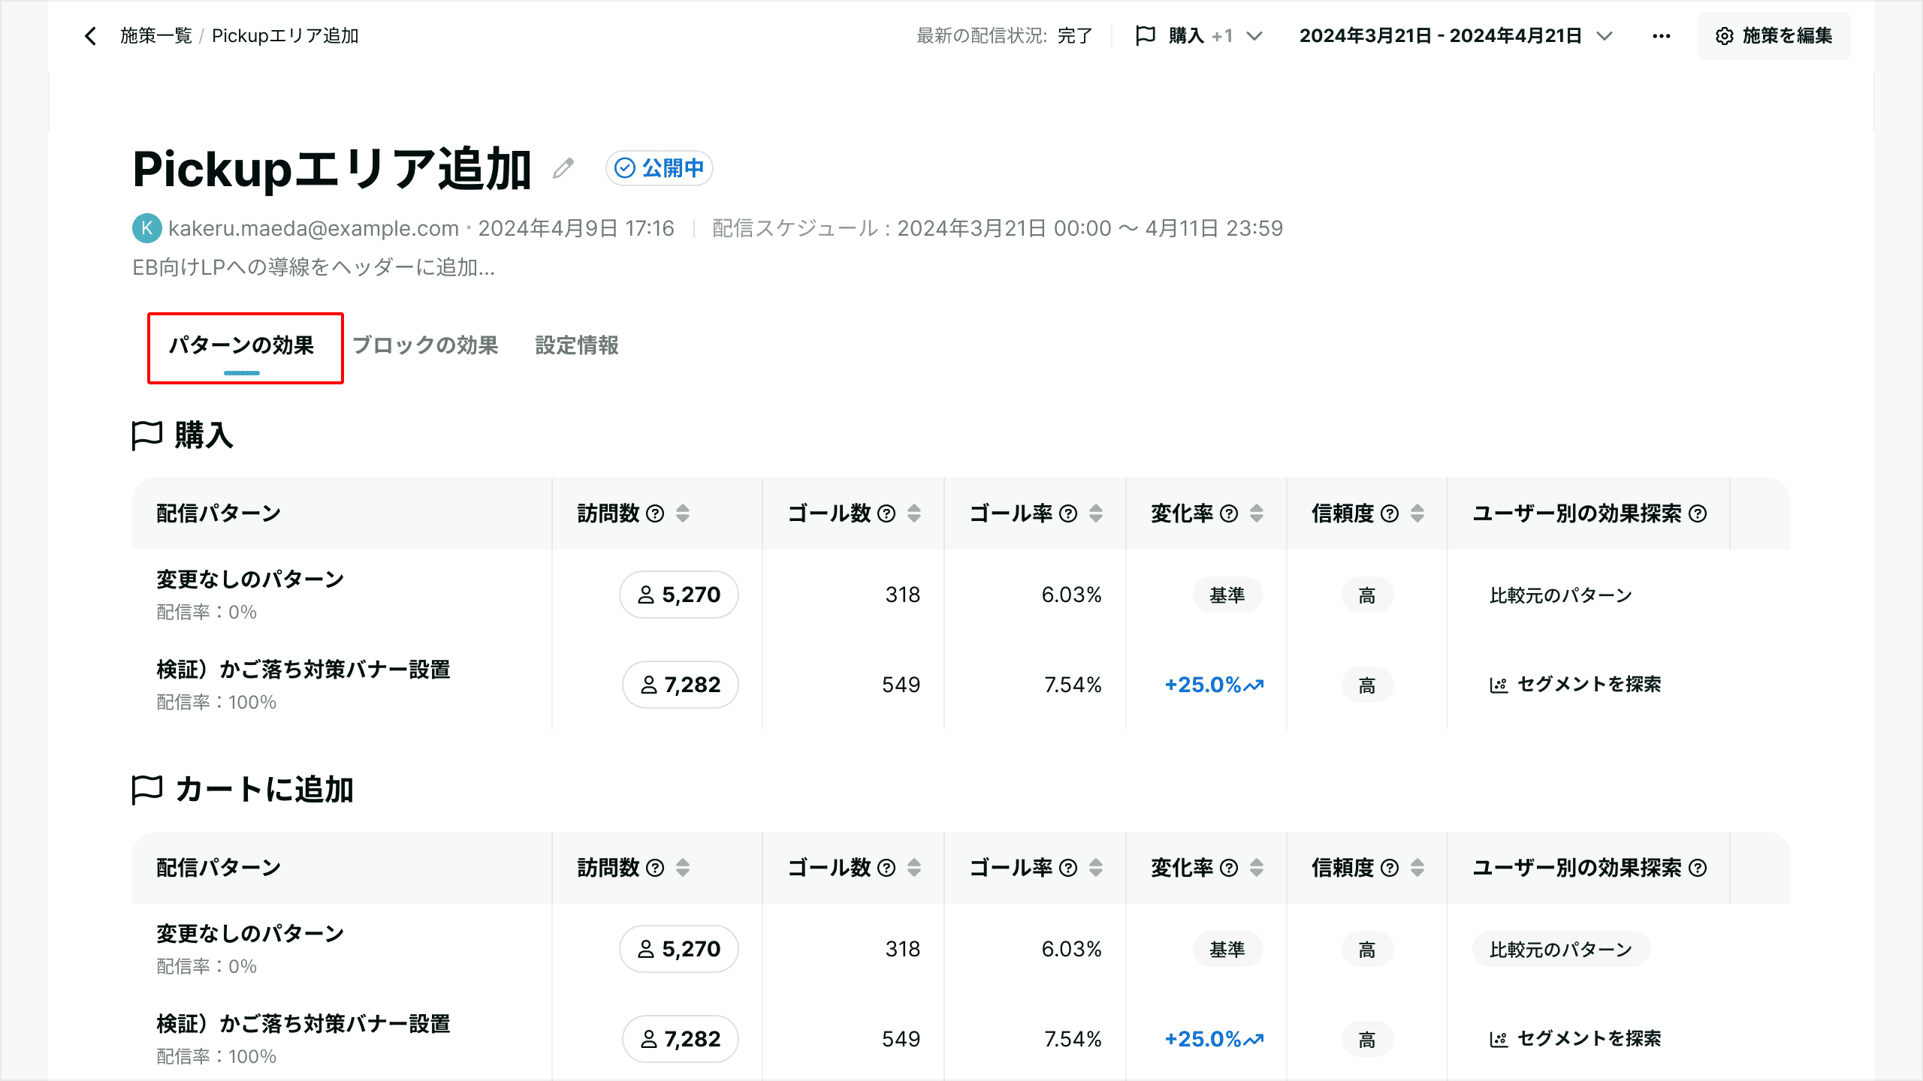Switch to ブロックの効果 tab
Viewport: 1923px width, 1081px height.
click(x=425, y=345)
